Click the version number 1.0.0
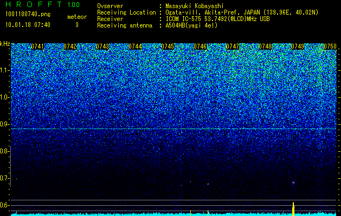Image resolution: width=341 pixels, height=216 pixels. pos(74,5)
